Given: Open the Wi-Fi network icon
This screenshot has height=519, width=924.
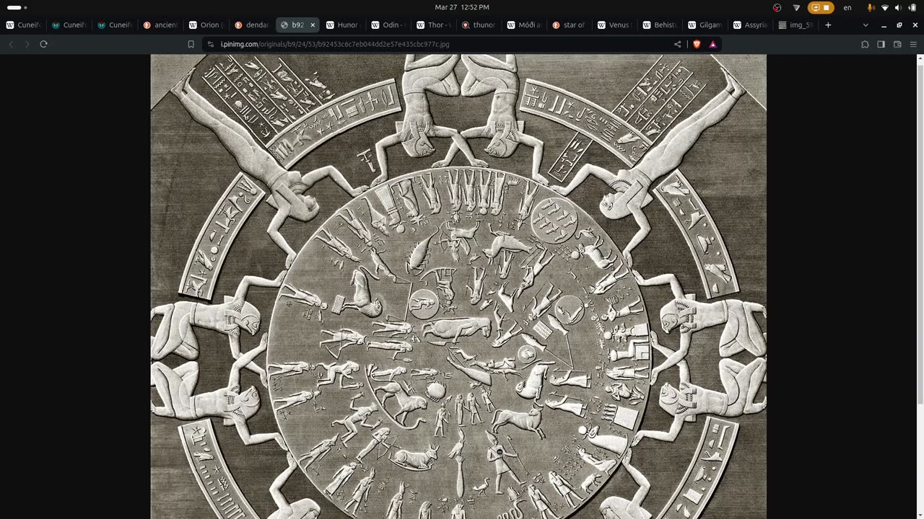Looking at the screenshot, I should click(x=885, y=7).
